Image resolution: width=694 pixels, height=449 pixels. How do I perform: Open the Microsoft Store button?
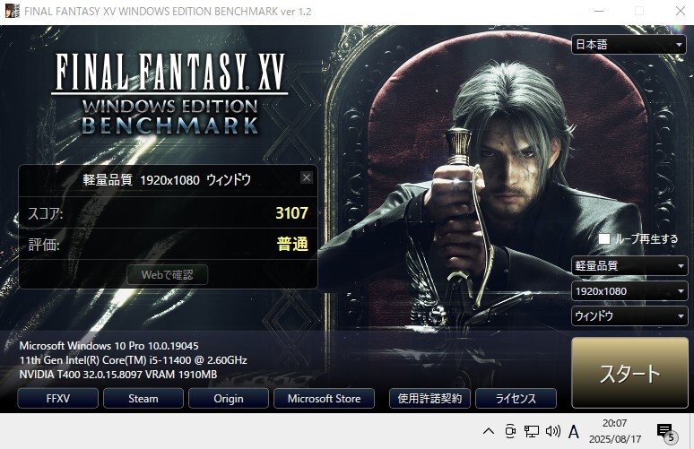pos(324,399)
